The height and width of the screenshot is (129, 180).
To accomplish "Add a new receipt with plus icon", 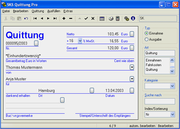I will tap(64, 19).
